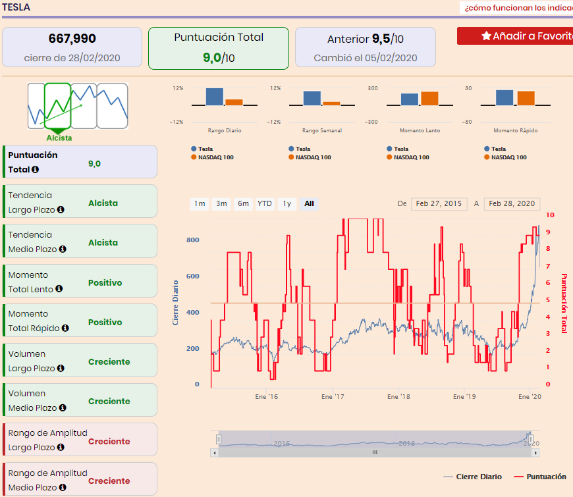
Task: Select the YTD range button
Action: 265,204
